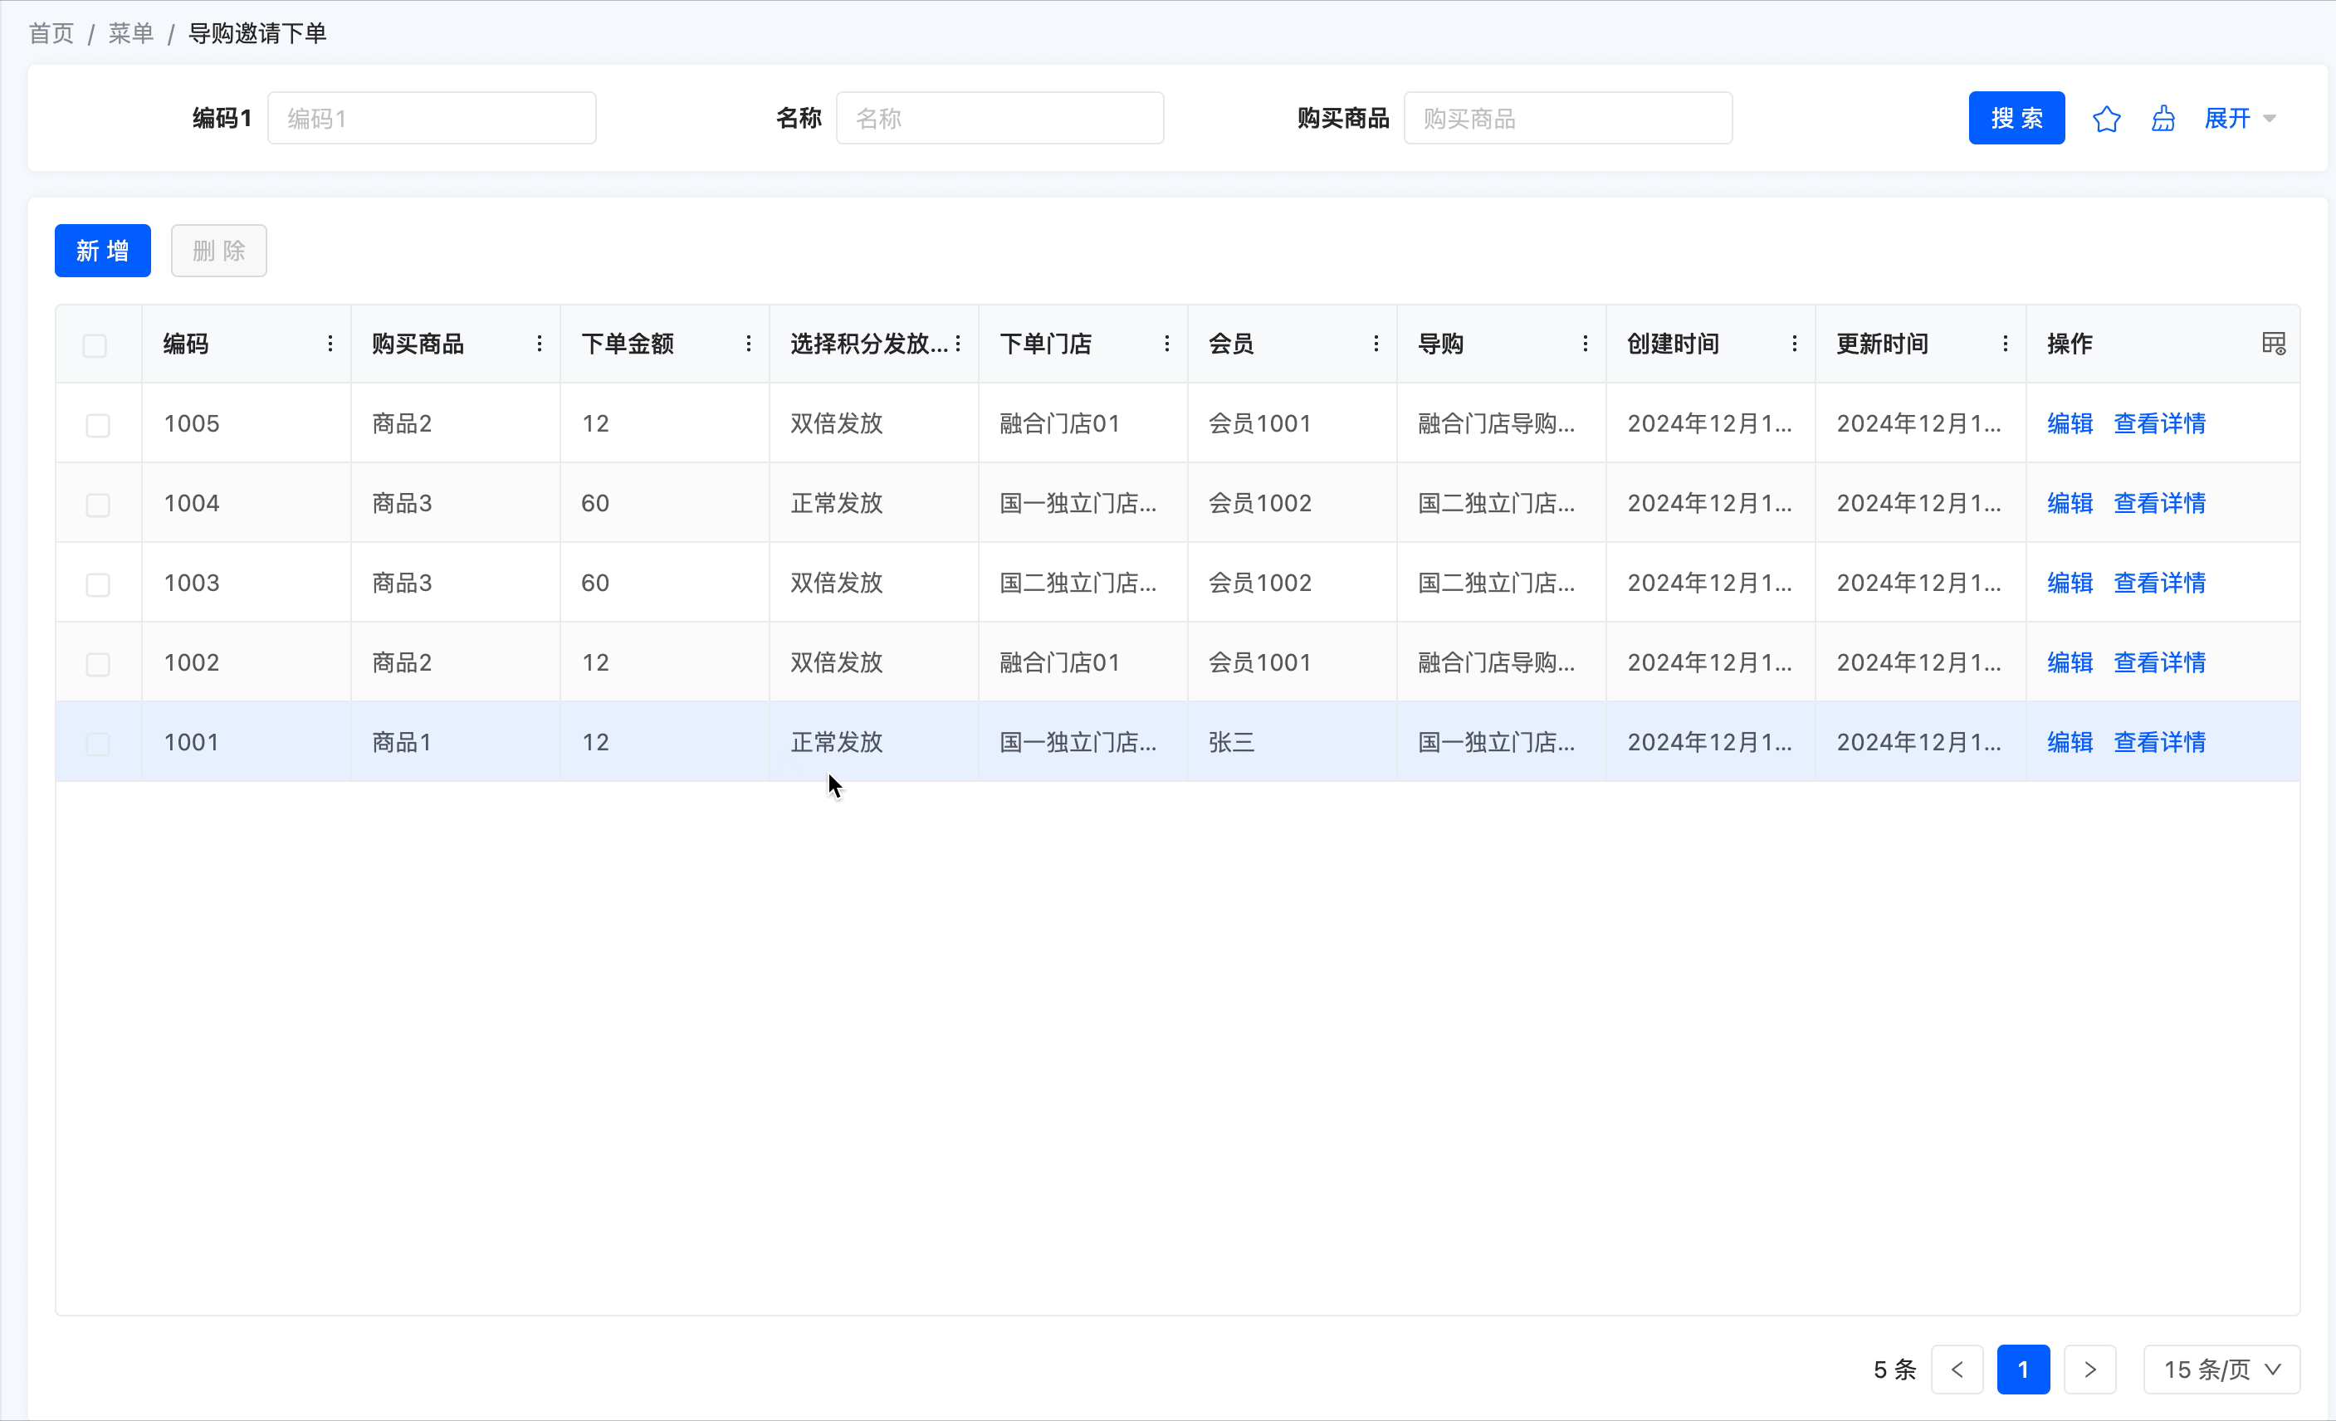Viewport: 2336px width, 1421px height.
Task: Open 查看详情 for row 1004
Action: click(x=2158, y=502)
